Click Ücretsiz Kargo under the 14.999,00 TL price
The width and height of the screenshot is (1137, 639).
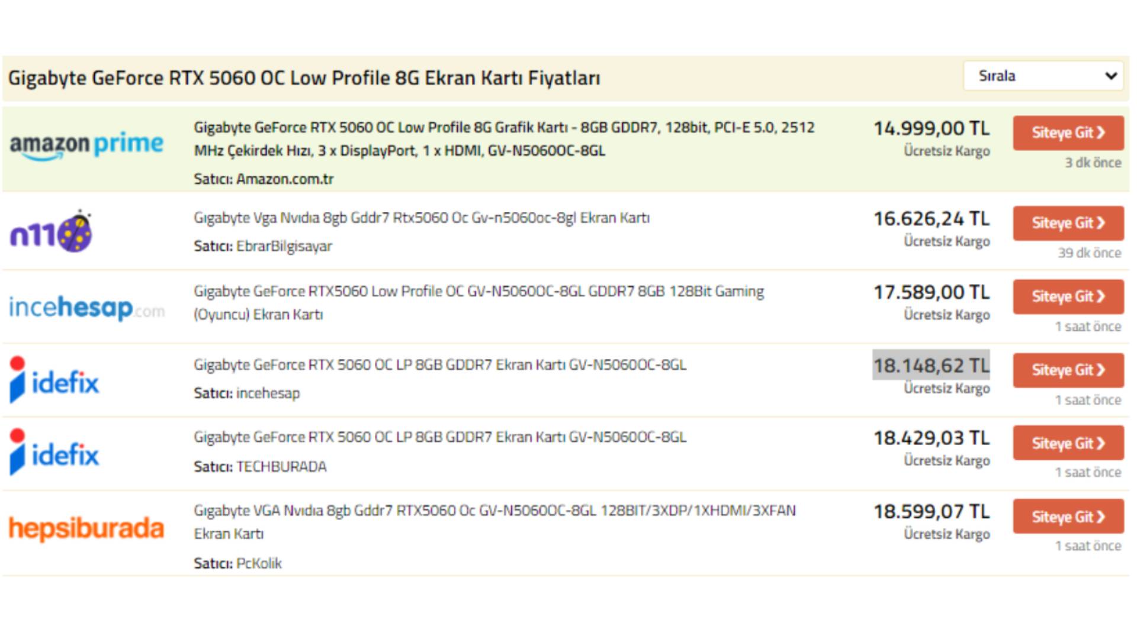pos(947,151)
